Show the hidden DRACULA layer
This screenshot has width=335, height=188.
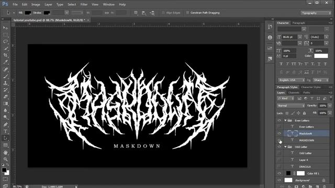279,167
